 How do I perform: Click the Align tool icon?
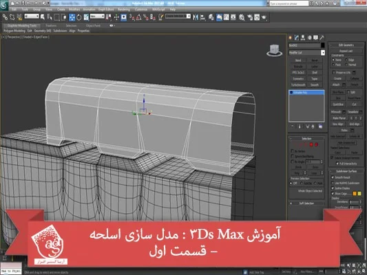pyautogui.click(x=203, y=17)
